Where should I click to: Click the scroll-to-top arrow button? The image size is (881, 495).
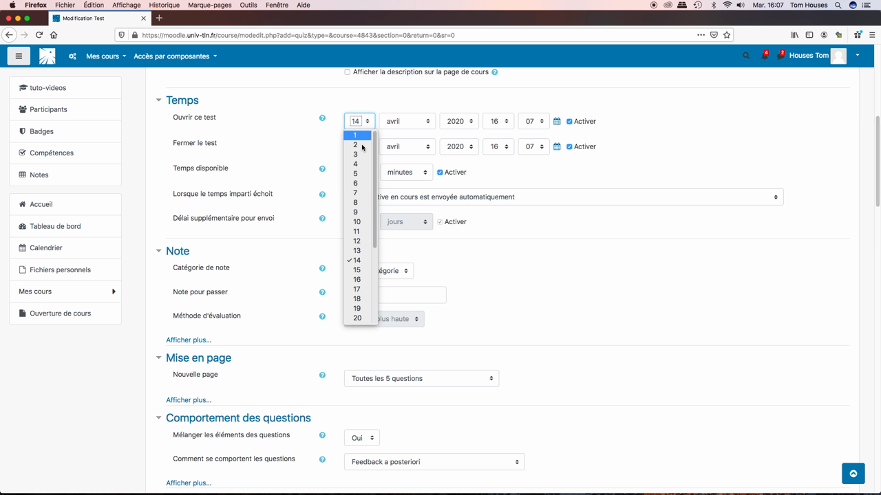pos(853,474)
